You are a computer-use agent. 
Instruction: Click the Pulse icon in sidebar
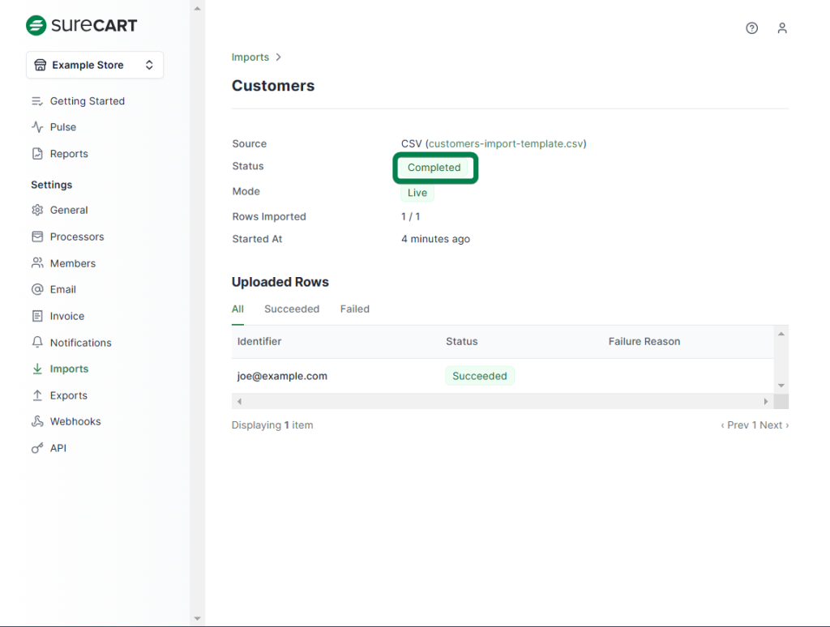click(37, 127)
